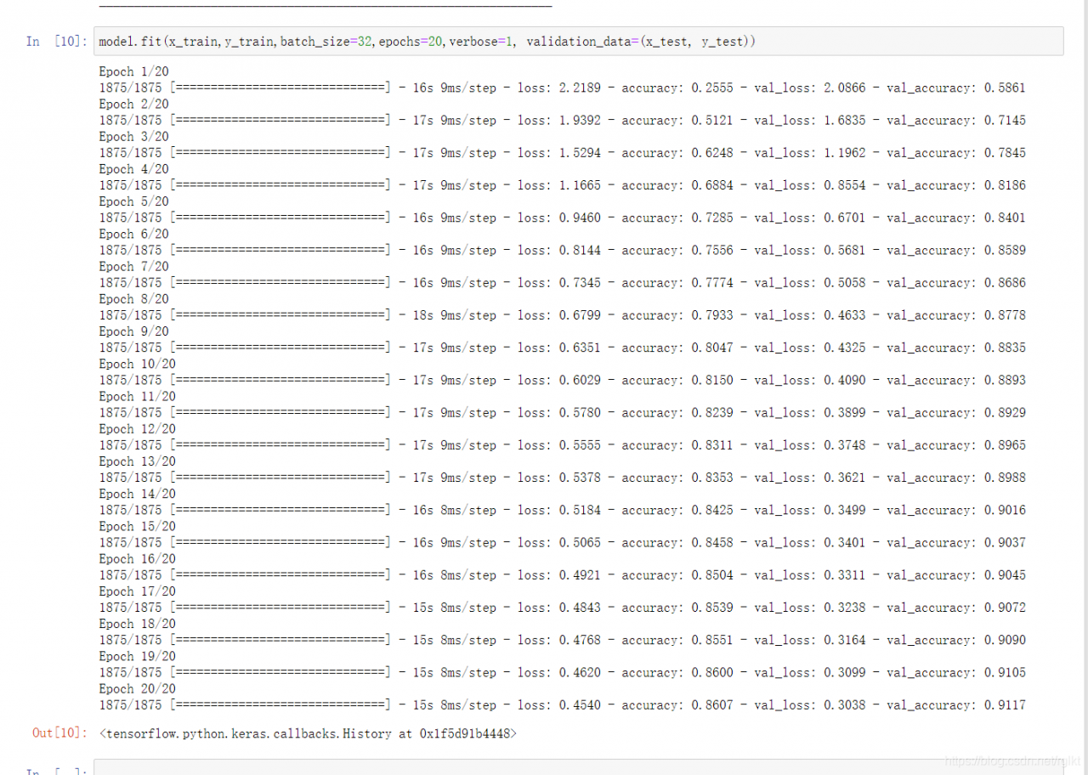Click final val_loss value 0.3038
Image resolution: width=1088 pixels, height=775 pixels.
point(845,704)
